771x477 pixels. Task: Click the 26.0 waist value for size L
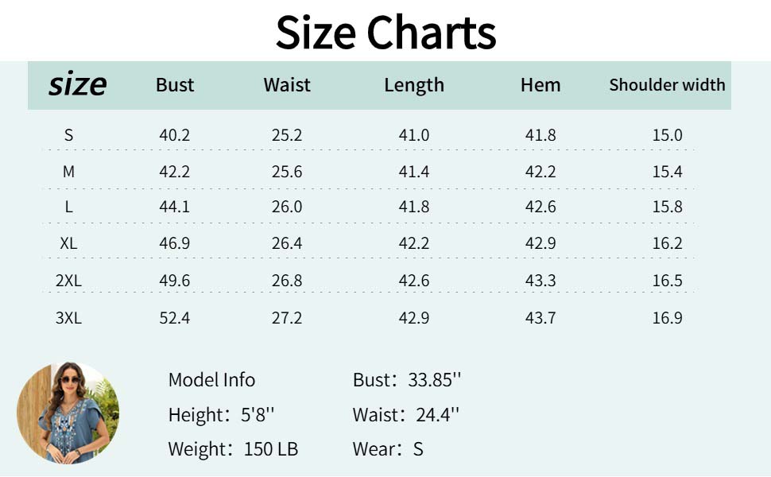point(287,207)
